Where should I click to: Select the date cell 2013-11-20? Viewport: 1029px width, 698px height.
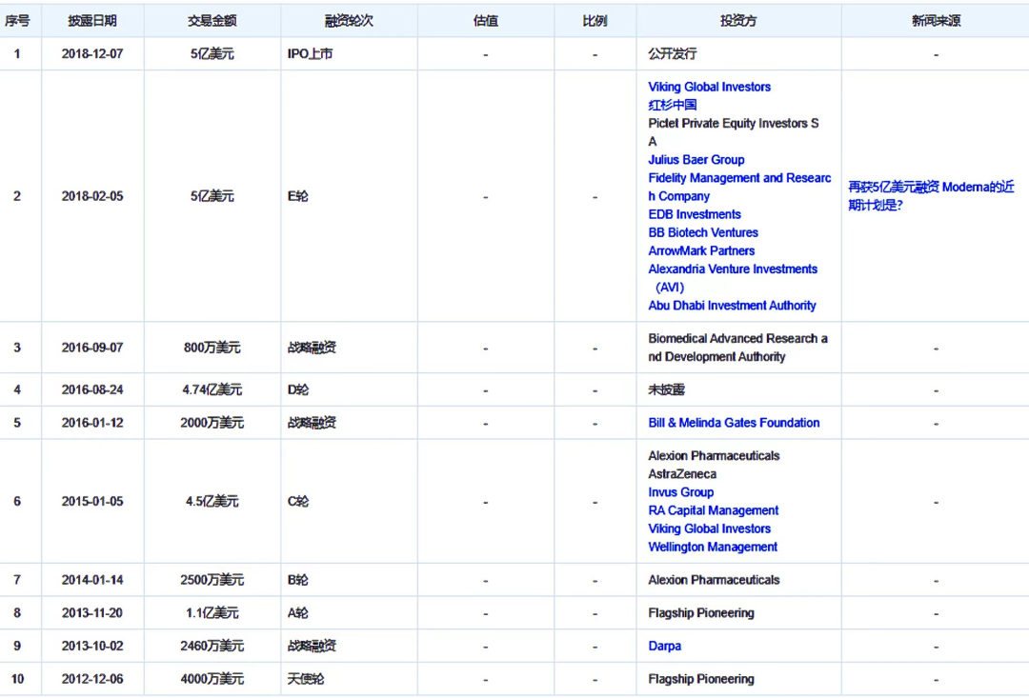coord(92,612)
